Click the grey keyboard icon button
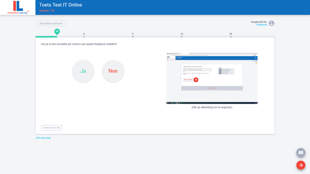 (x=301, y=152)
